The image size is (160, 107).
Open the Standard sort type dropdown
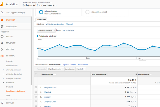(x=81, y=69)
